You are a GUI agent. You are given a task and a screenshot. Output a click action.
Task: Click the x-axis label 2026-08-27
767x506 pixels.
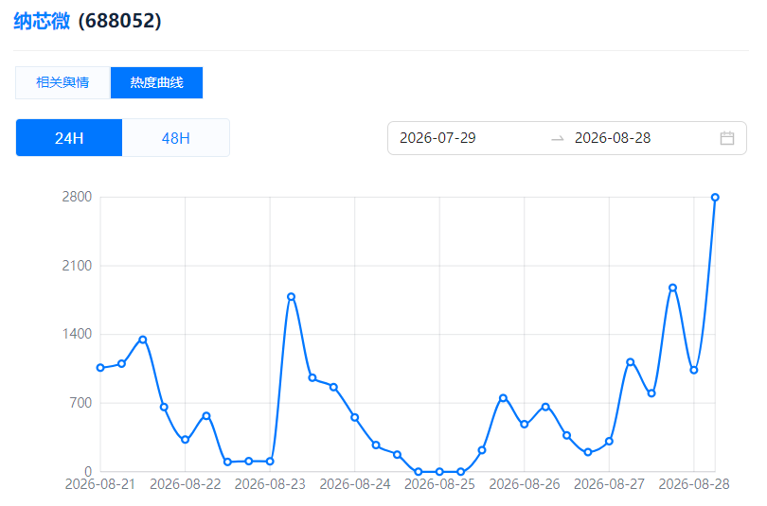tap(609, 484)
